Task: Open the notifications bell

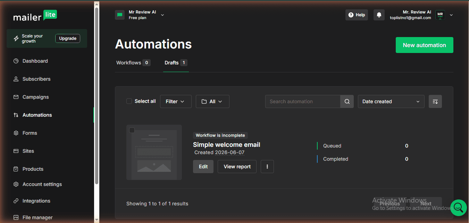Action: click(x=379, y=15)
